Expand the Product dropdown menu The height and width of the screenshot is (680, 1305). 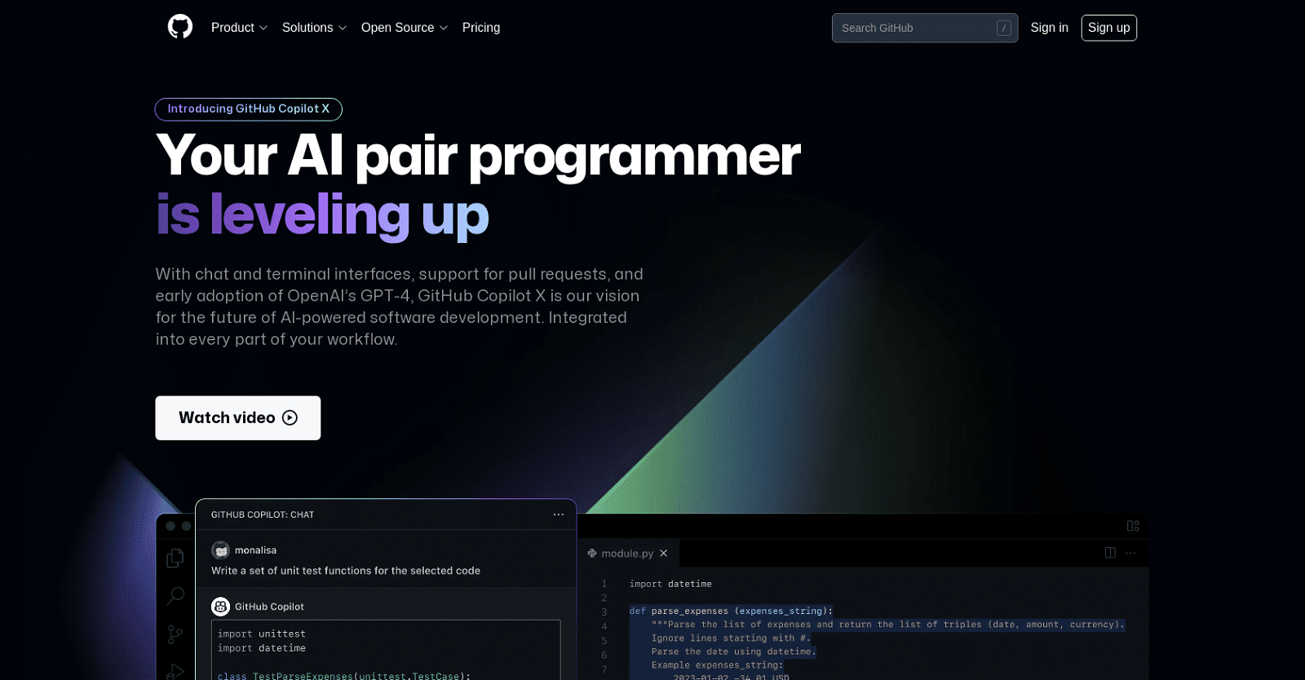(239, 28)
